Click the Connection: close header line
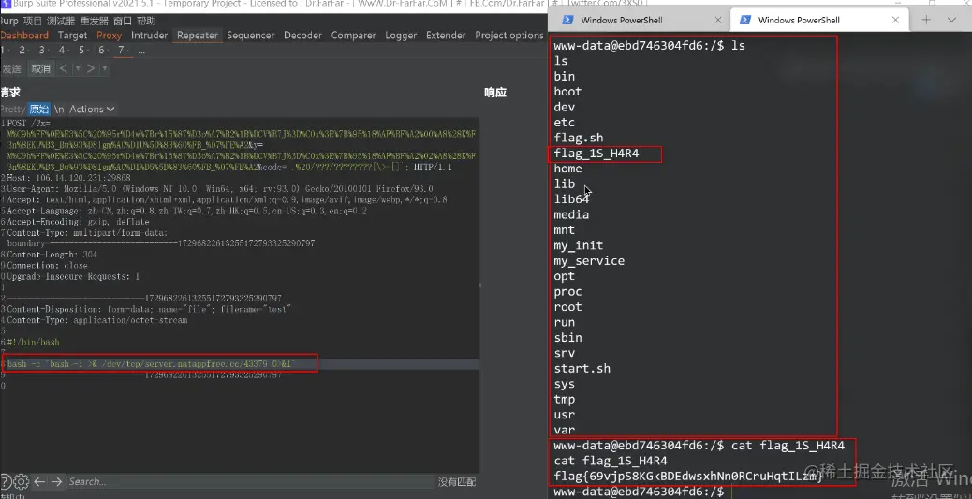 point(47,266)
